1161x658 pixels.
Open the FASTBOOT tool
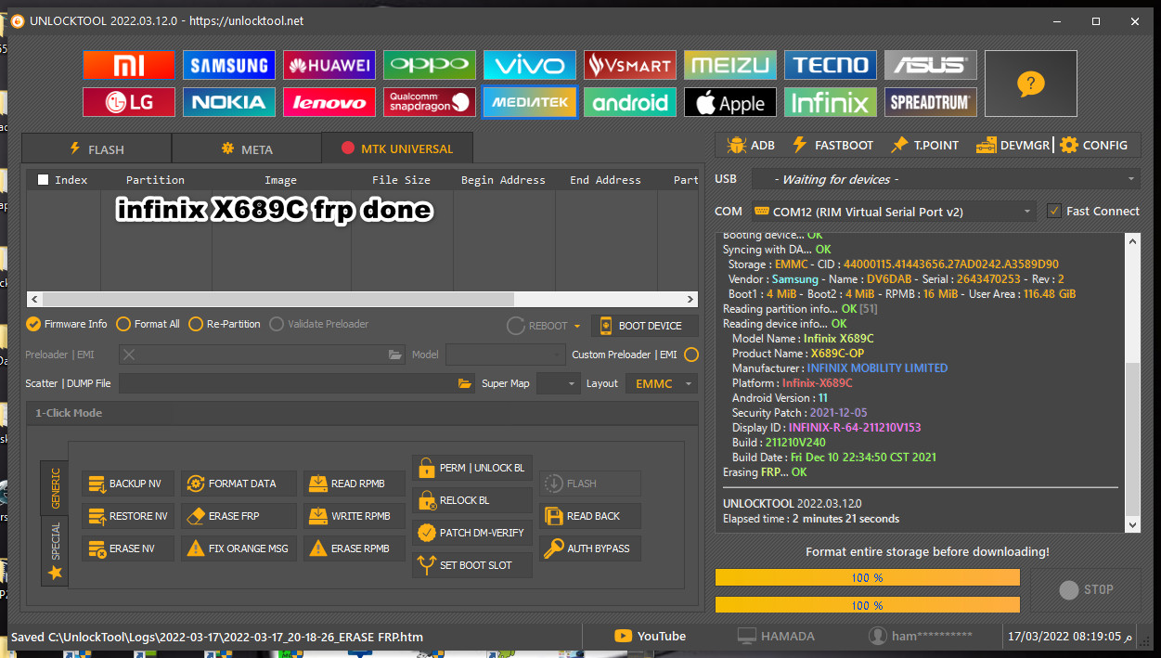coord(832,146)
